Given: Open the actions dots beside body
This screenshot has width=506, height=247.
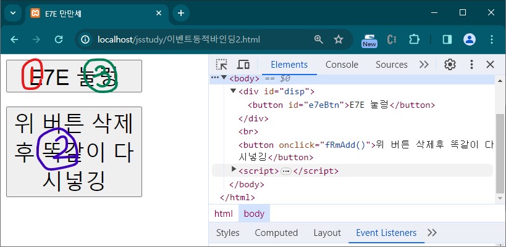Looking at the screenshot, I should (215, 78).
